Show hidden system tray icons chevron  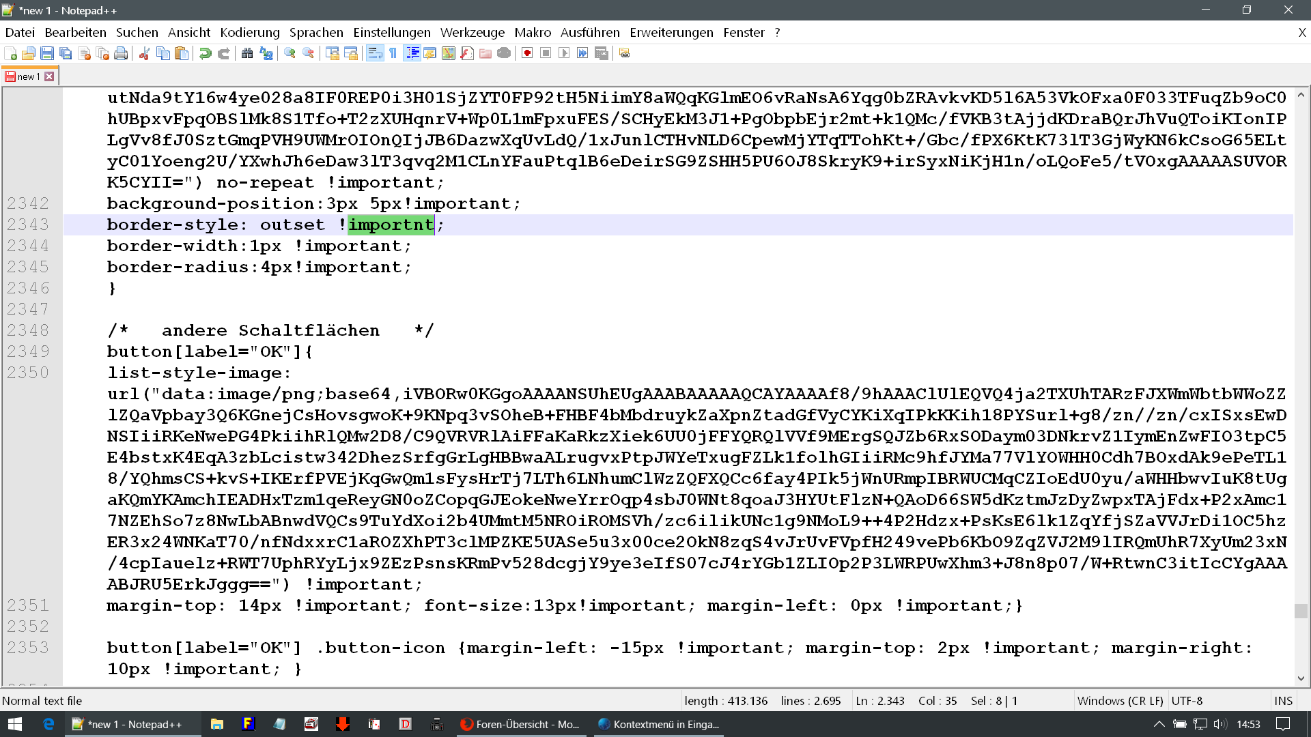pyautogui.click(x=1159, y=724)
